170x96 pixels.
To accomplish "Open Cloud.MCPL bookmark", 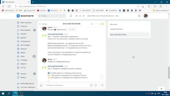I will (111, 10).
